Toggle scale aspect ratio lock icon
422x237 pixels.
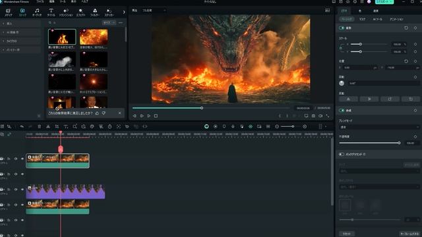(x=341, y=48)
